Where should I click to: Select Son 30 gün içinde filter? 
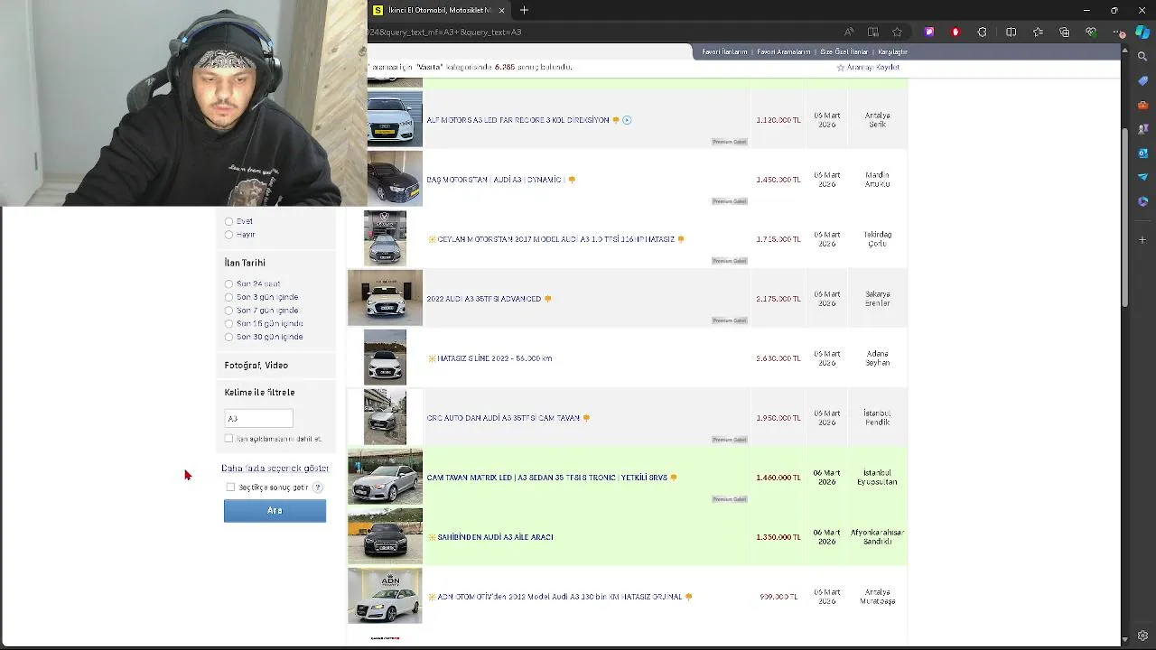pyautogui.click(x=228, y=337)
